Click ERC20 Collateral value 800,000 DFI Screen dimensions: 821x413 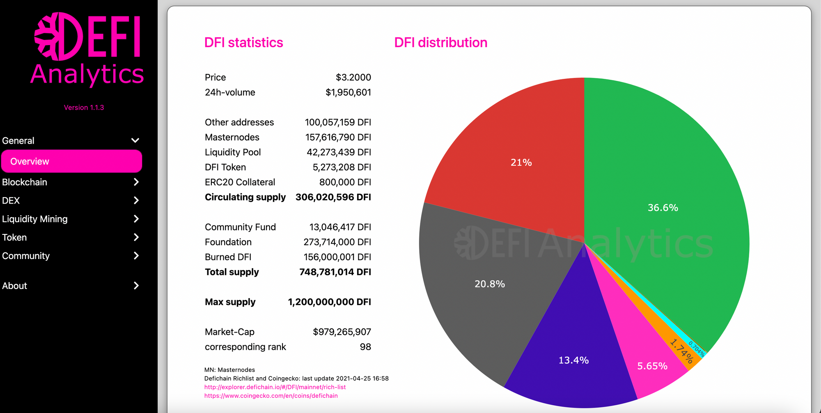point(345,182)
